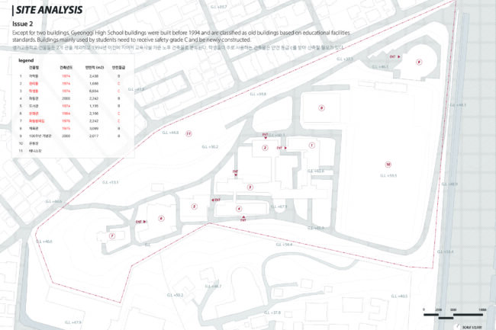Select circled building marker 8
Screen dimensions: 496x330
pyautogui.click(x=321, y=108)
